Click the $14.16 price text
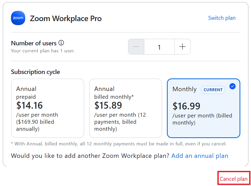The image size is (251, 186). click(x=29, y=106)
